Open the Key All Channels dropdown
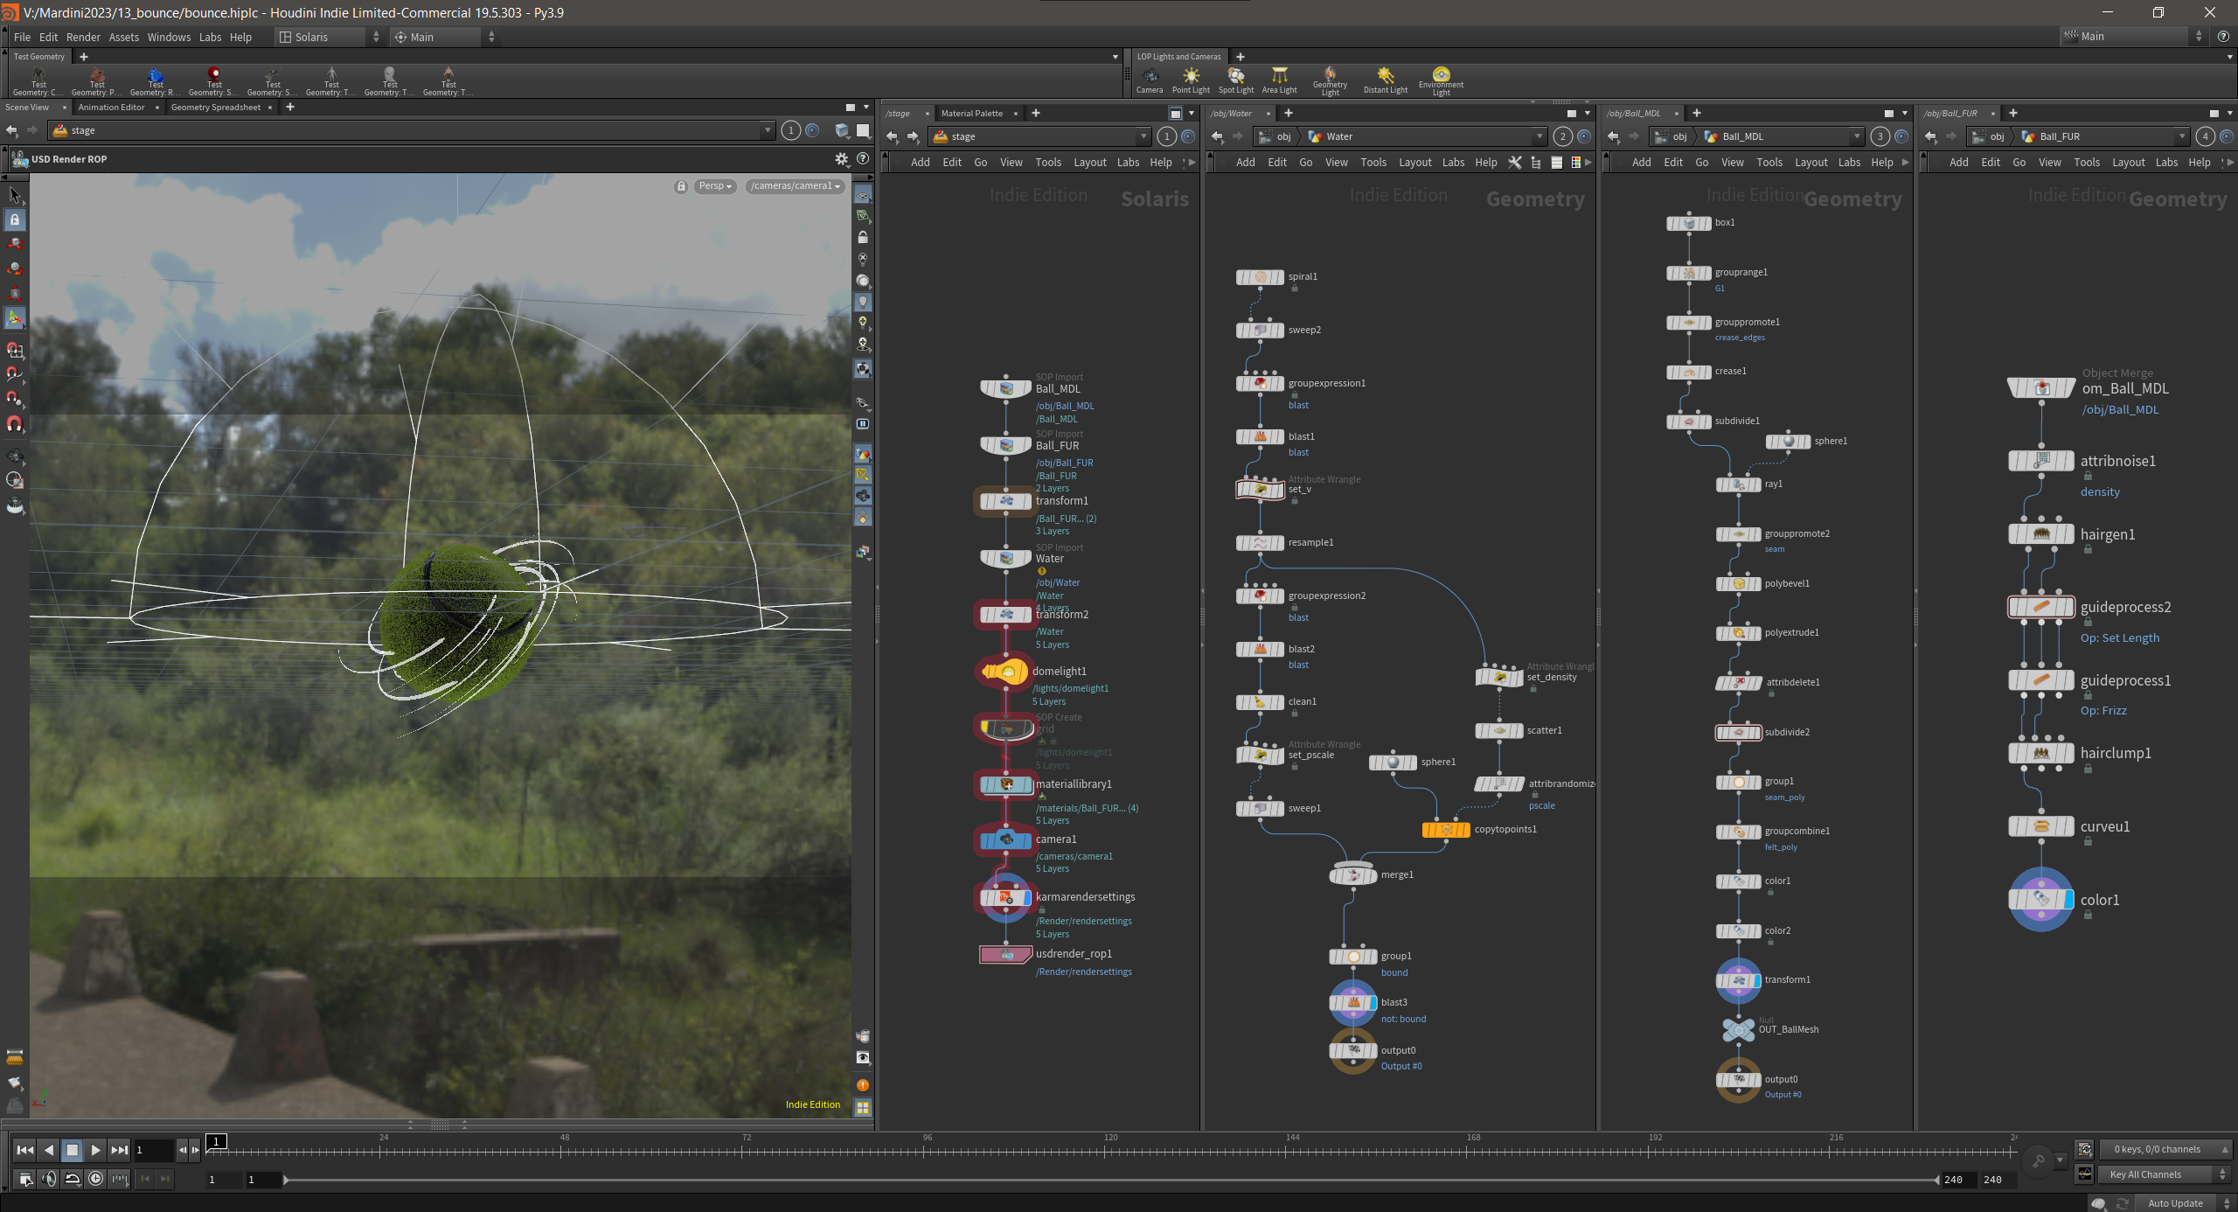The height and width of the screenshot is (1212, 2238). 2165,1174
